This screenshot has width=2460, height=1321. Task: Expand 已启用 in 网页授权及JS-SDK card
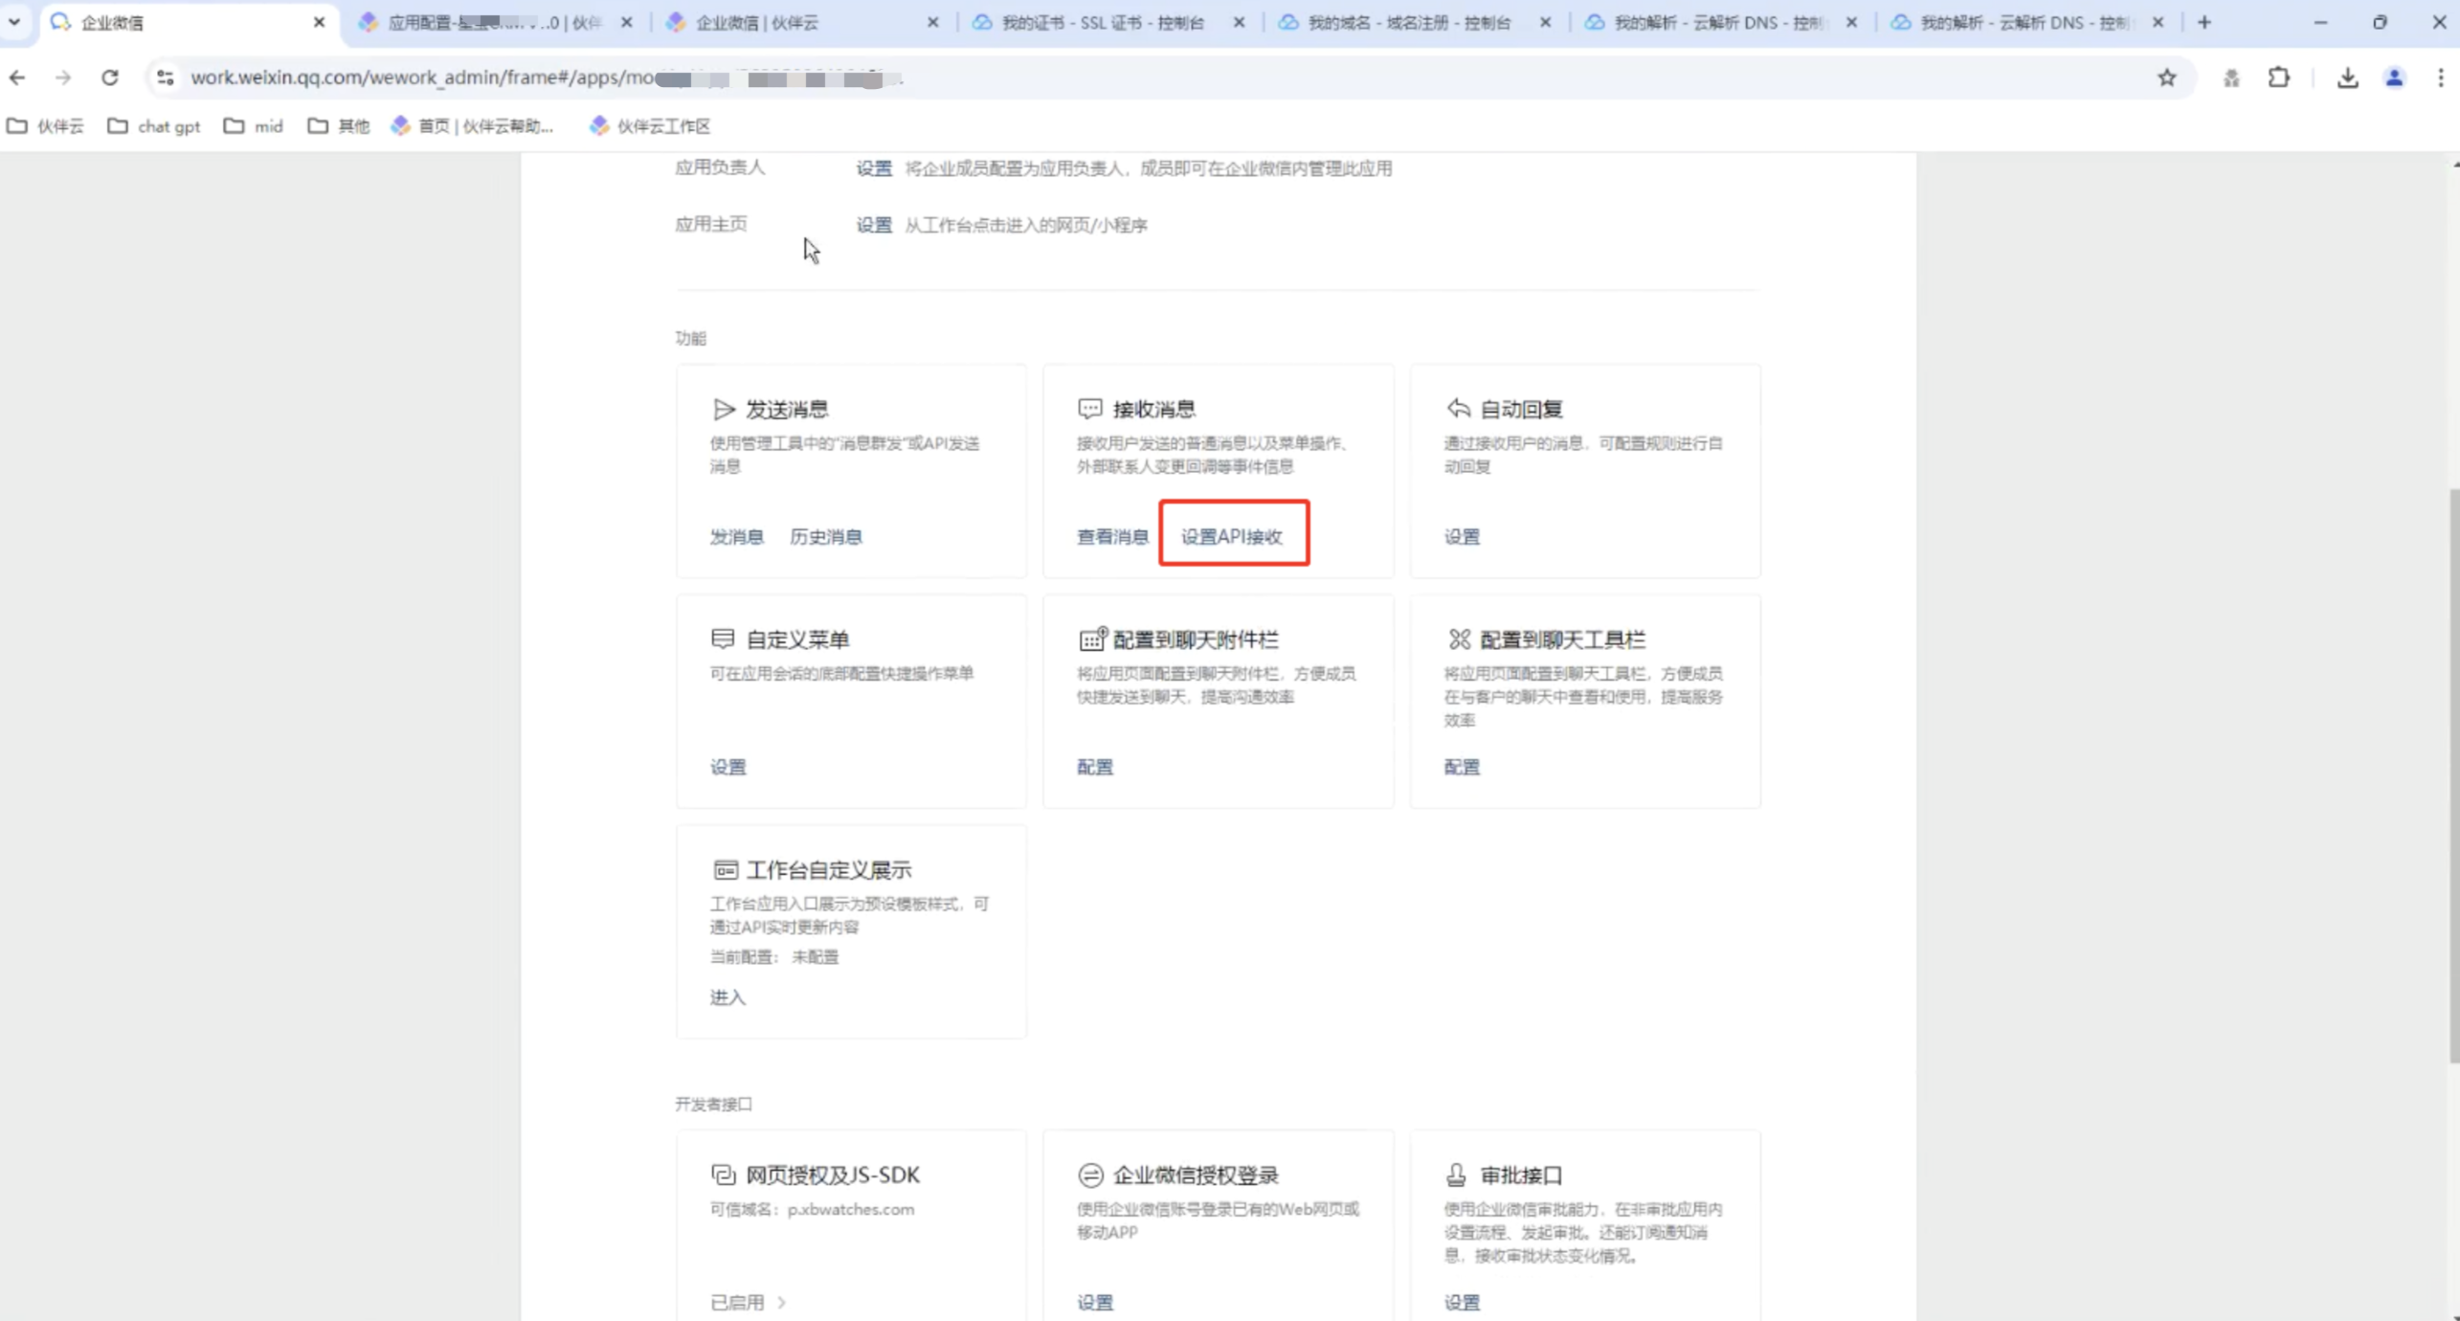coord(748,1302)
